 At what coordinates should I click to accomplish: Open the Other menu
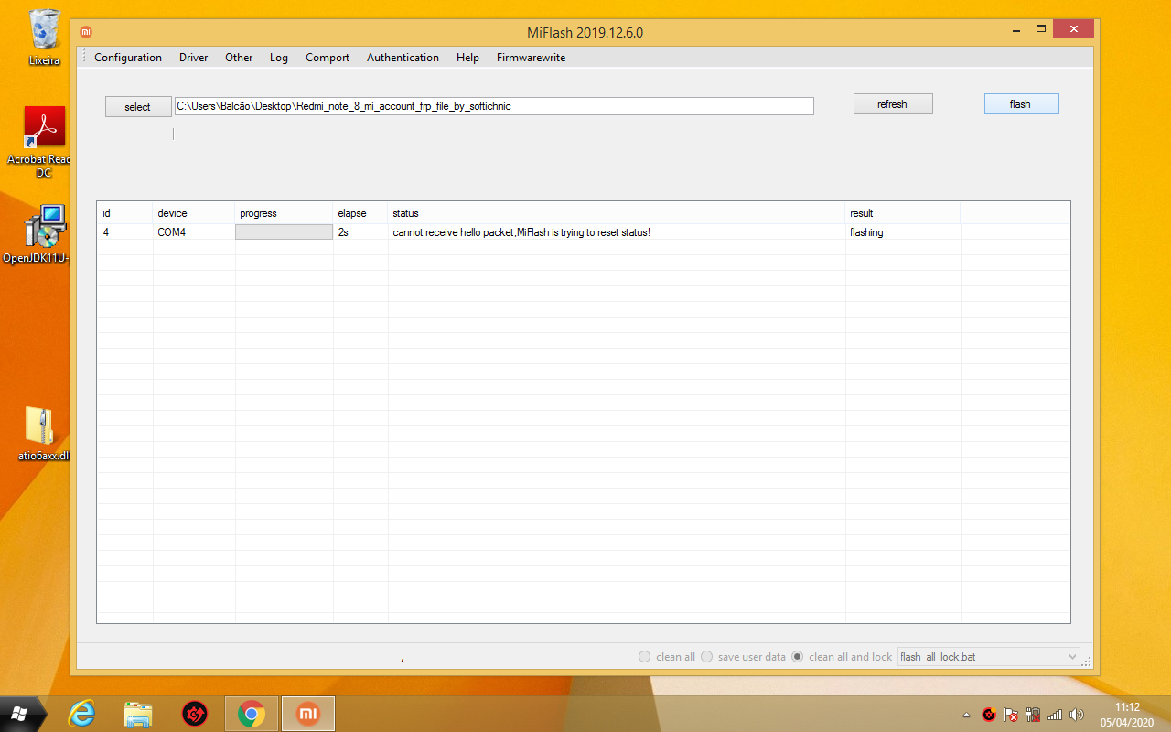tap(239, 57)
